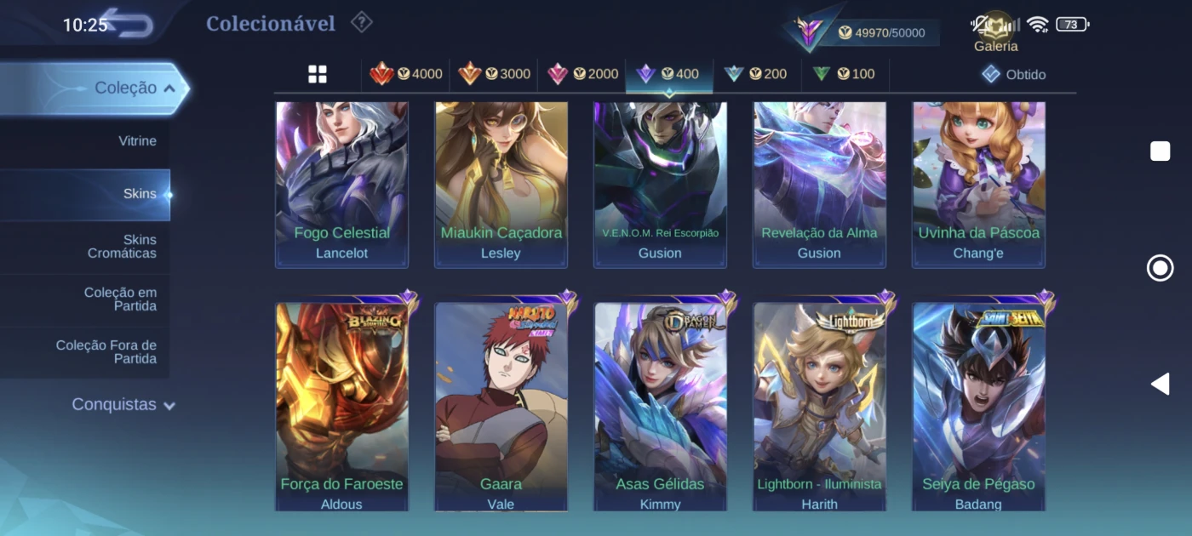Toggle the Obtido filter
1192x536 pixels.
click(x=1013, y=74)
